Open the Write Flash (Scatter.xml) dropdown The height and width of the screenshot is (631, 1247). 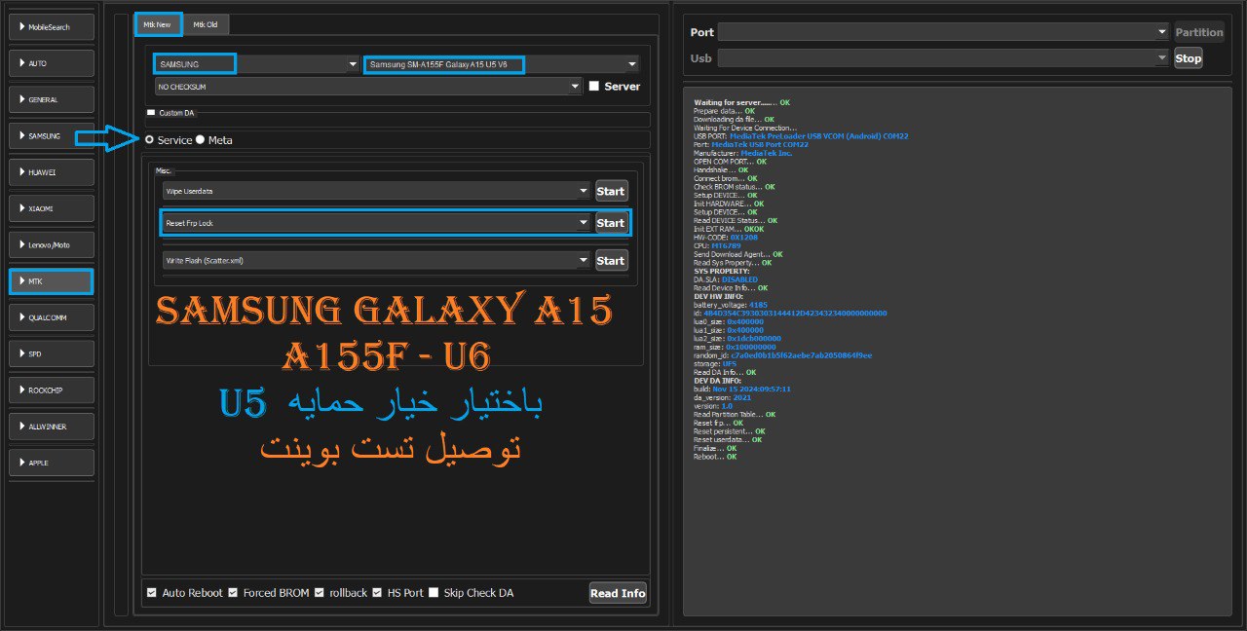pos(376,261)
